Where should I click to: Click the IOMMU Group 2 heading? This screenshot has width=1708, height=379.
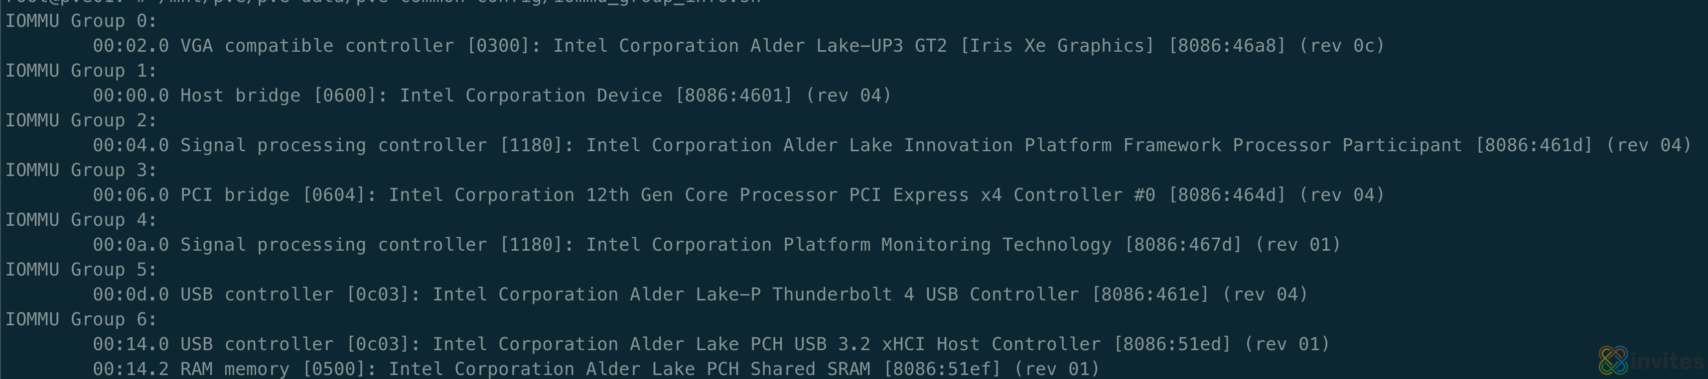tap(81, 120)
